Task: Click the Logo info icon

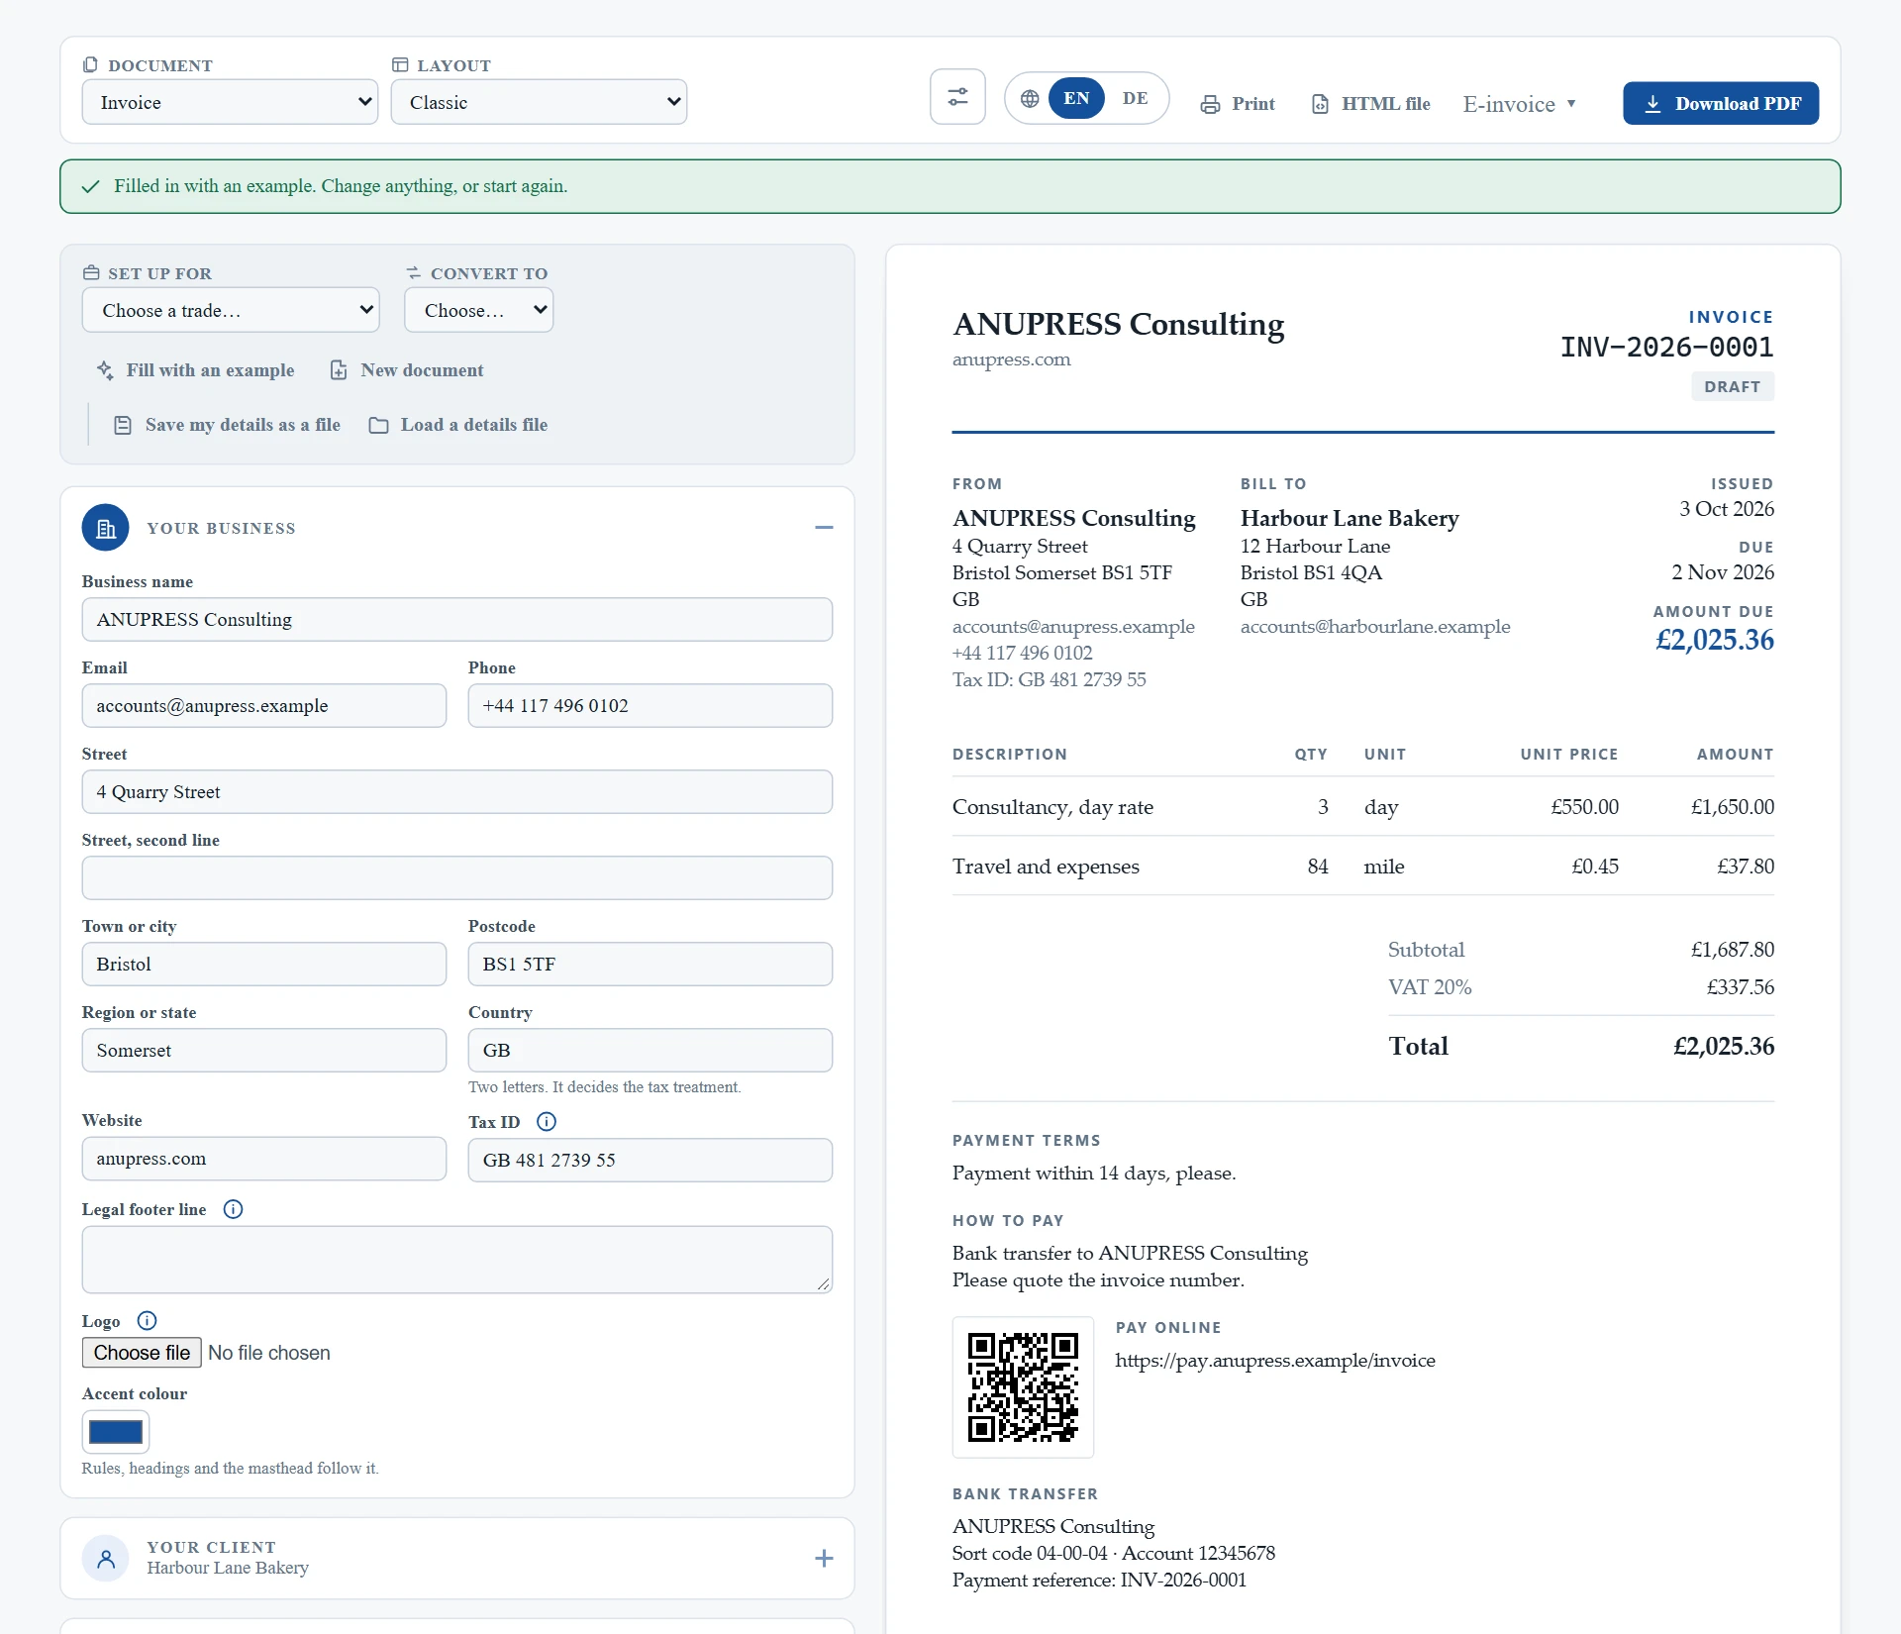Action: point(147,1321)
